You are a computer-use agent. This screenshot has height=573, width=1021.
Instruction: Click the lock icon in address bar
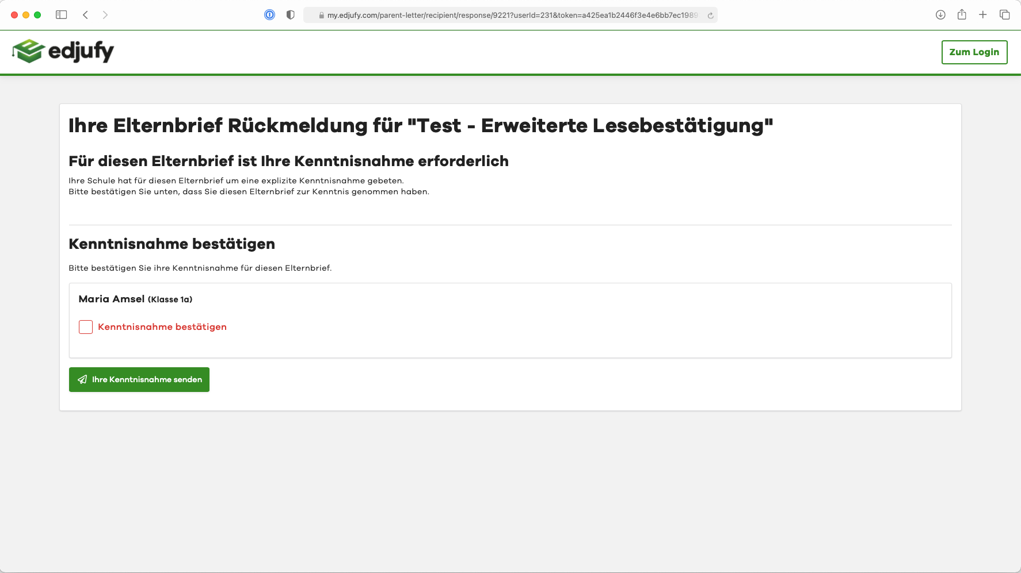tap(322, 16)
